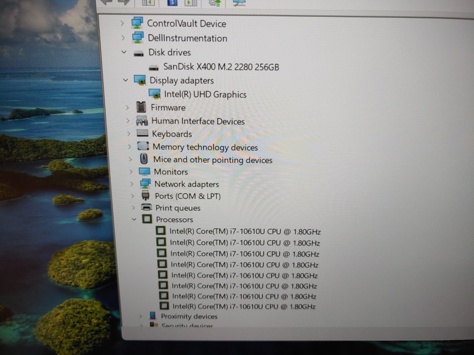The height and width of the screenshot is (355, 474).
Task: Select the Firmware label
Action: click(x=168, y=107)
